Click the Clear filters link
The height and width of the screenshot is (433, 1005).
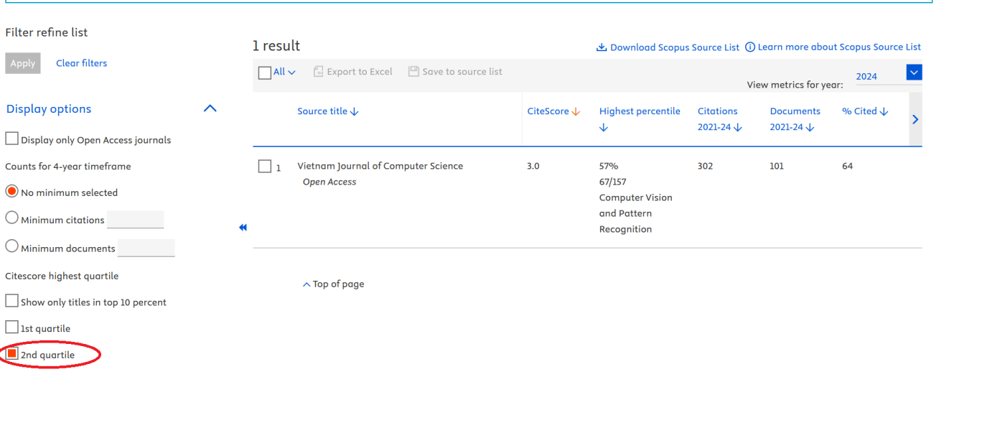pyautogui.click(x=82, y=63)
